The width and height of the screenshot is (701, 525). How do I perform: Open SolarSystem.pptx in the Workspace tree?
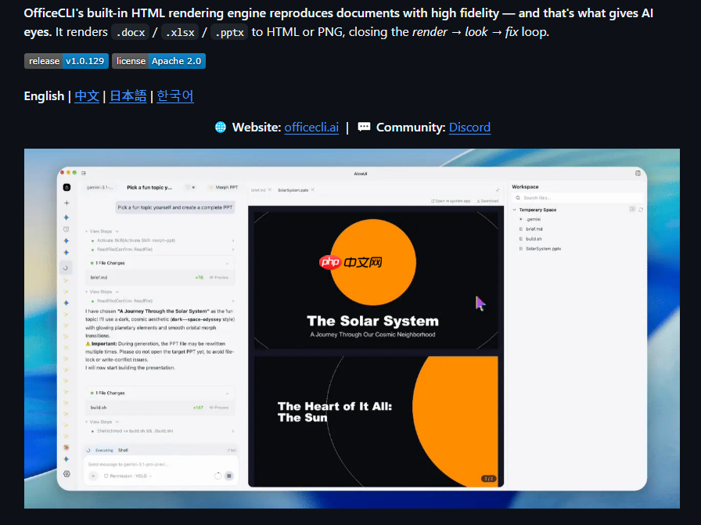click(x=543, y=249)
